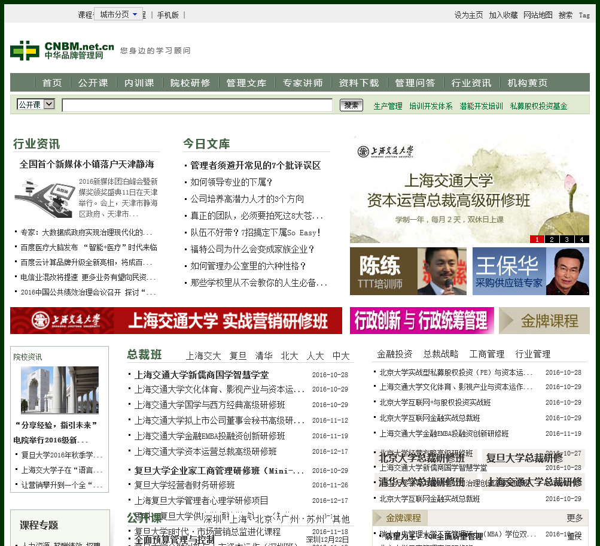Open 行业资讯 in the main navigation
The image size is (600, 546).
click(471, 83)
